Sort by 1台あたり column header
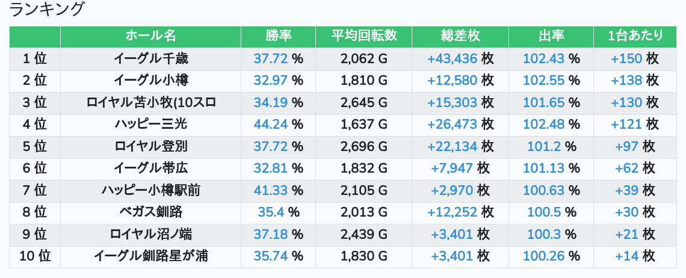Viewport: 686px width, 278px height. pyautogui.click(x=635, y=36)
